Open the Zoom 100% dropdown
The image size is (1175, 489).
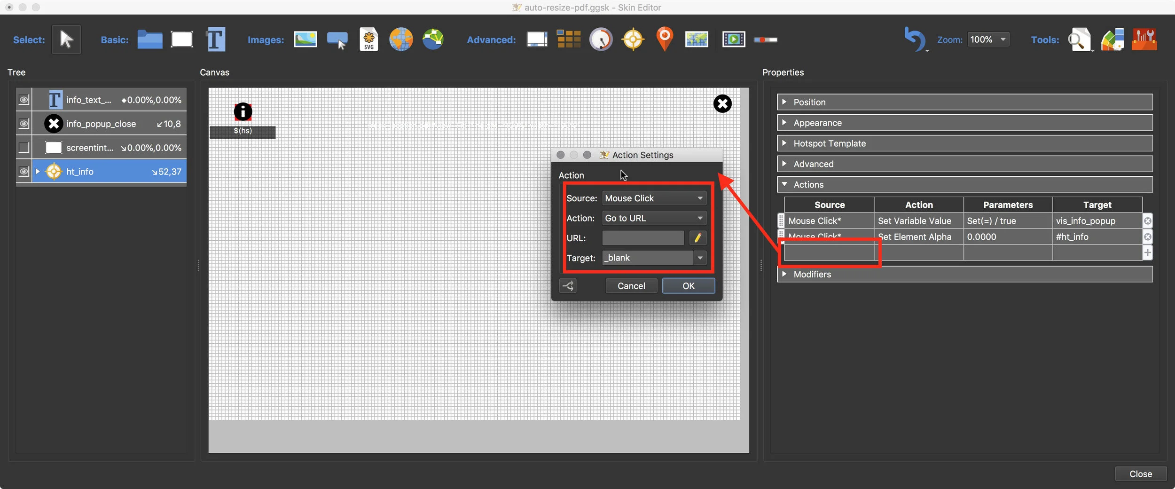pos(988,39)
